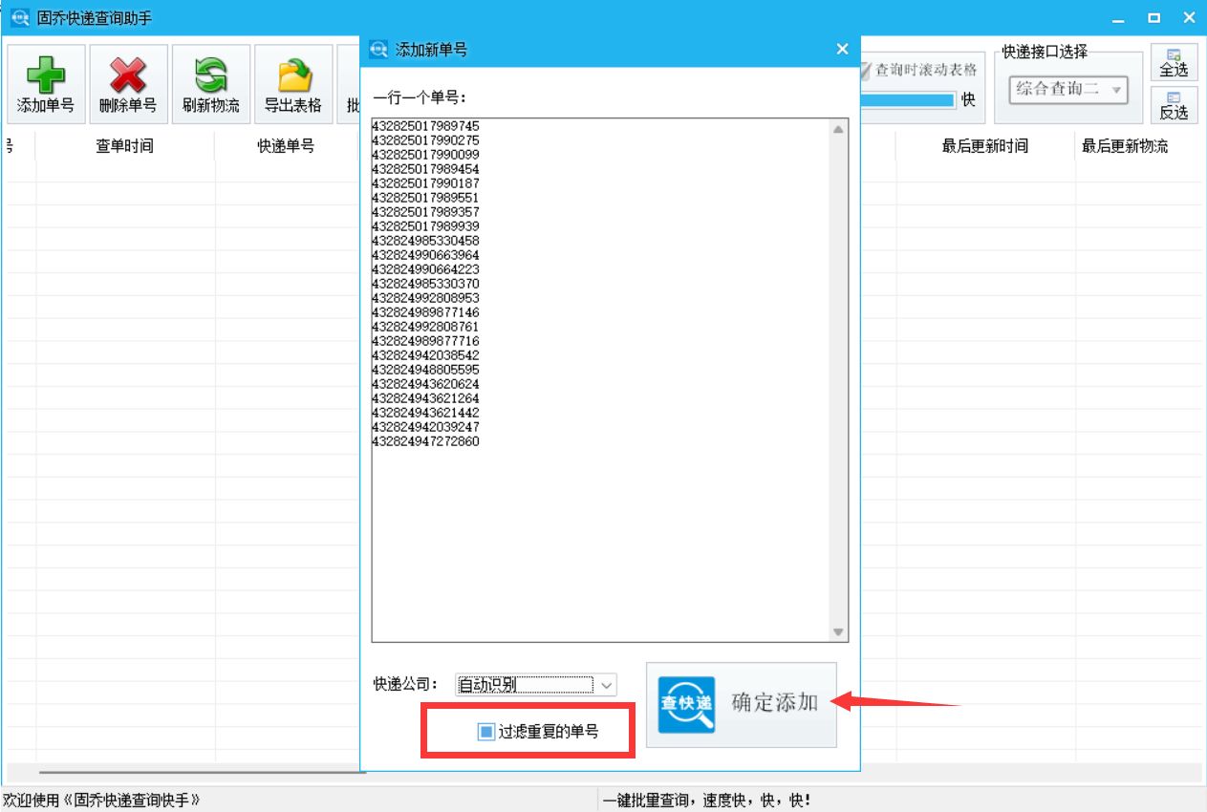
Task: Click the partially hidden 批量 toolbar button
Action: click(353, 105)
